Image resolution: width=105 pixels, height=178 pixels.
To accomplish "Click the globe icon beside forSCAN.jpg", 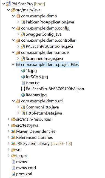I will coord(23,77).
